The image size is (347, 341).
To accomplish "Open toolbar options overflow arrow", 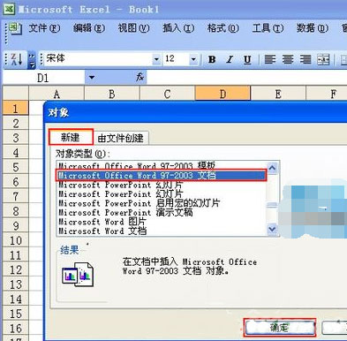I will point(32,59).
